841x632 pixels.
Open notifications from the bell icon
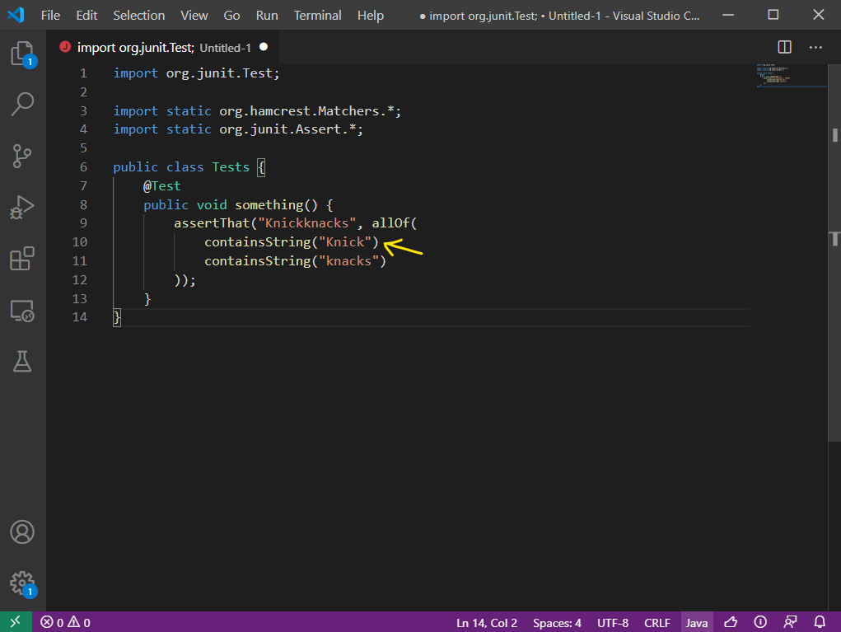(819, 622)
